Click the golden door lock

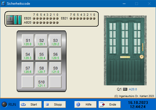142,57
